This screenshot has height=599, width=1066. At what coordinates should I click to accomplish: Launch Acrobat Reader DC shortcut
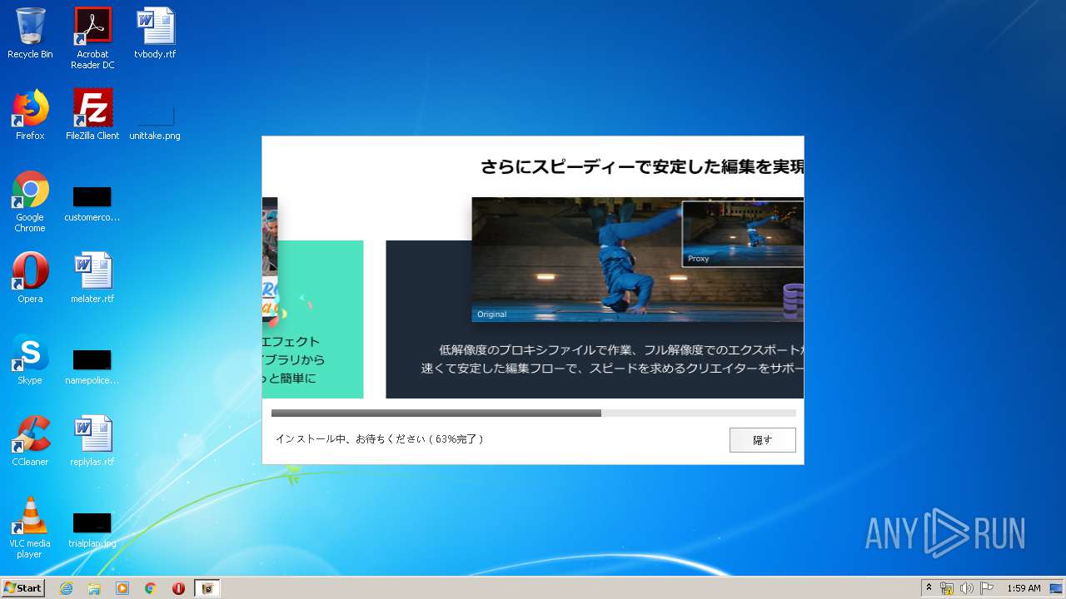tap(92, 37)
